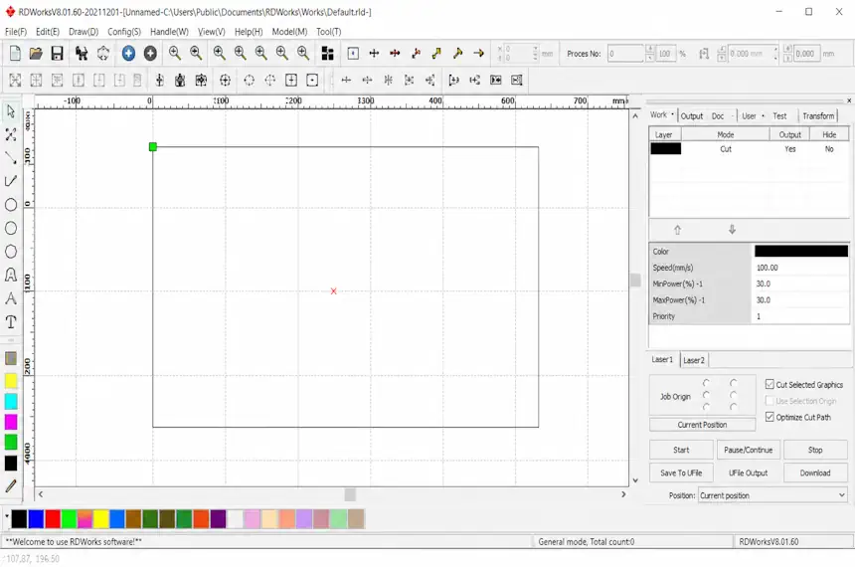The width and height of the screenshot is (855, 567).
Task: Open the File menu
Action: tap(16, 32)
